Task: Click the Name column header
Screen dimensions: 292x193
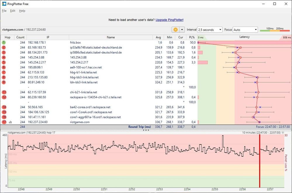Action: pos(111,37)
